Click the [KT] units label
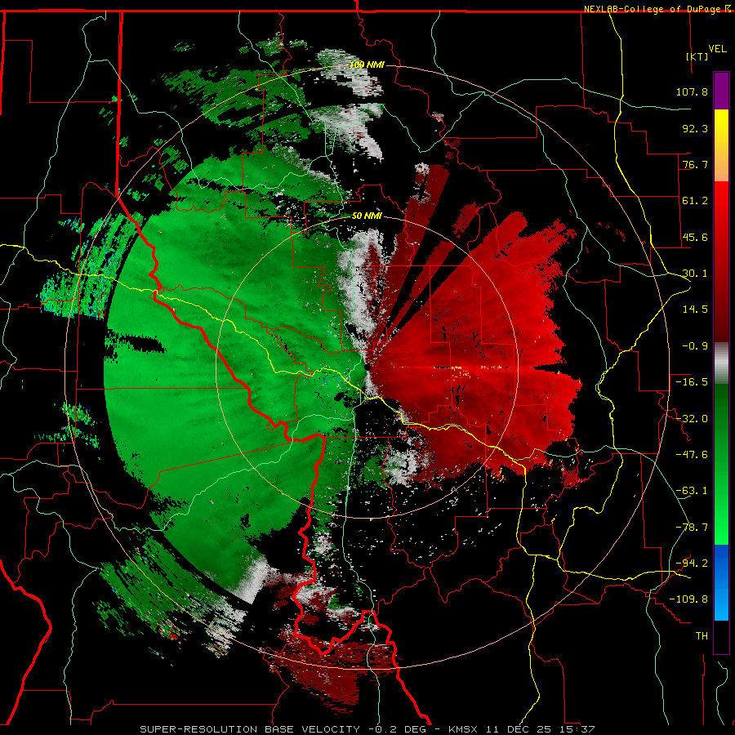This screenshot has height=735, width=735. click(x=697, y=56)
